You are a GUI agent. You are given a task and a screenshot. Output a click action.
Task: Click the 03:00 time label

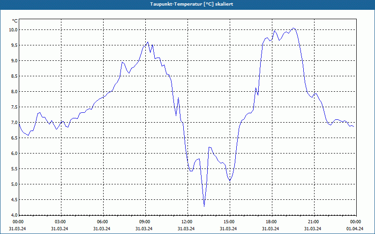tap(61, 222)
